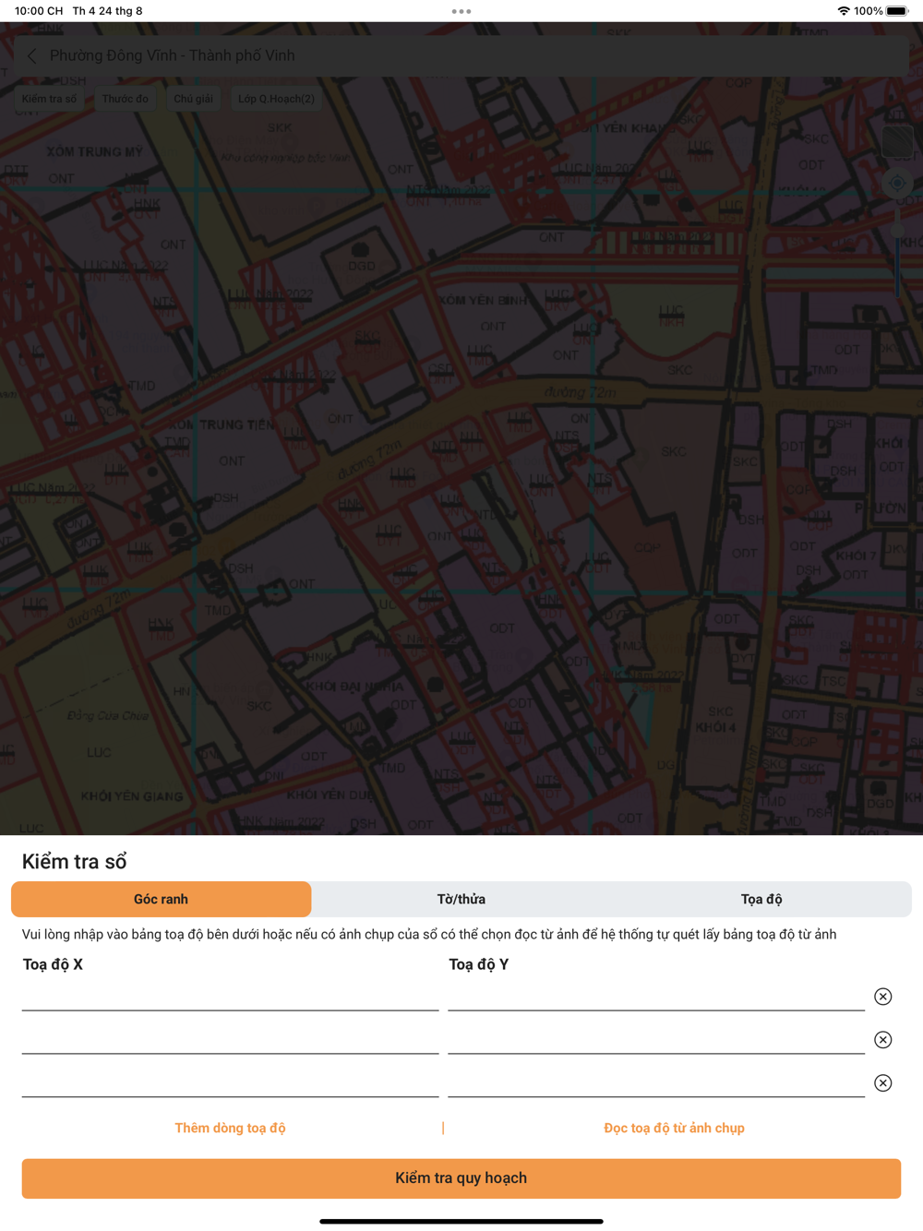Image resolution: width=923 pixels, height=1231 pixels.
Task: Switch to the Tờ/thửa segment
Action: (x=461, y=899)
